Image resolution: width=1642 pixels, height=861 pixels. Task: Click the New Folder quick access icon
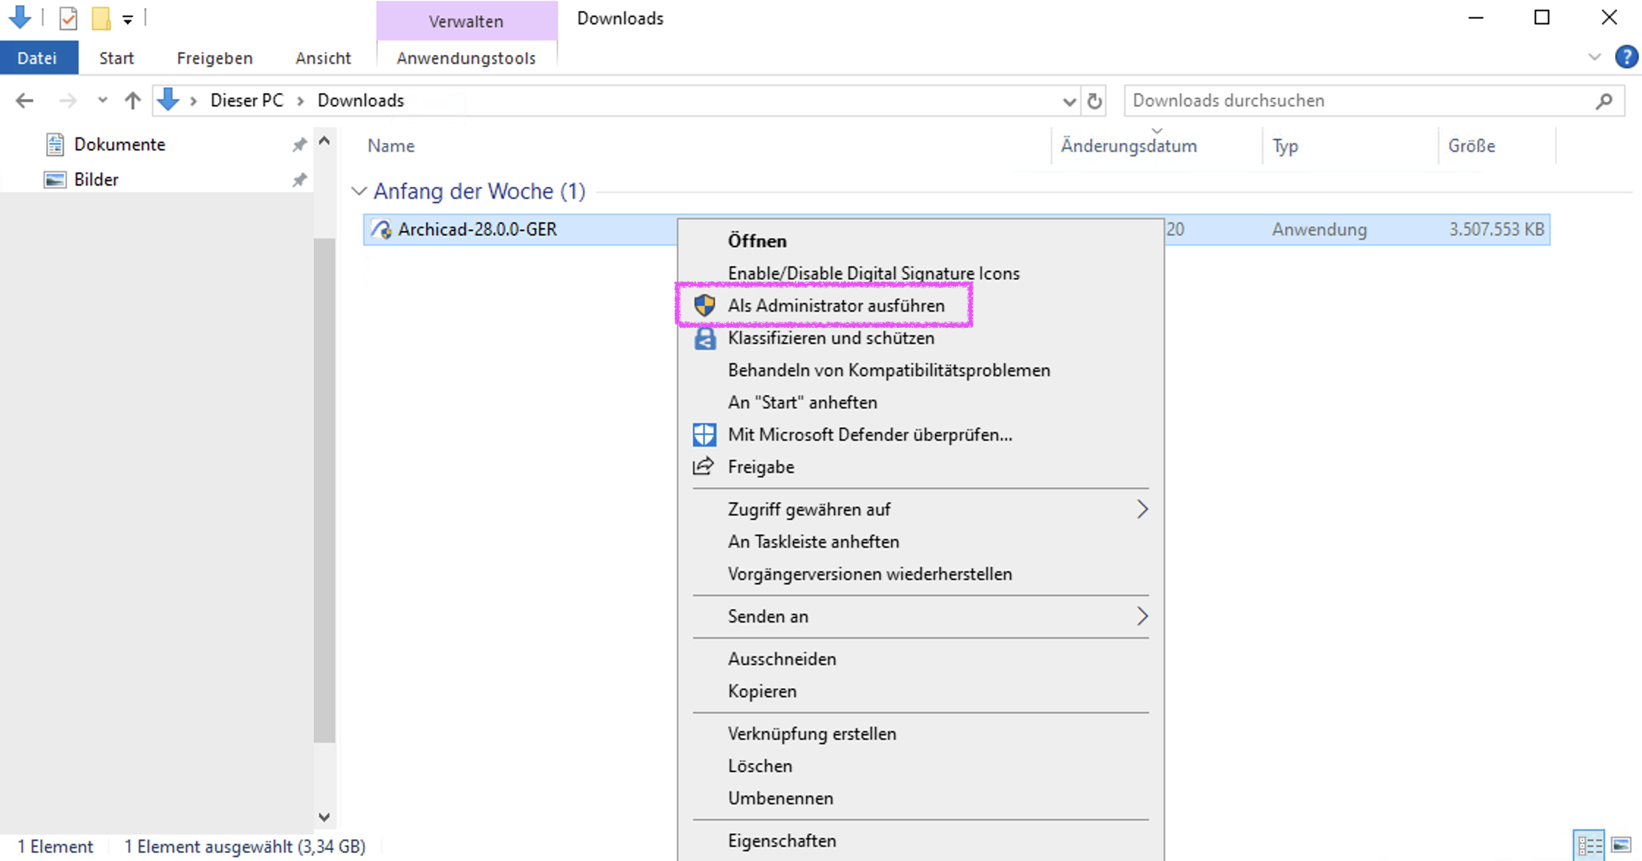click(x=101, y=18)
